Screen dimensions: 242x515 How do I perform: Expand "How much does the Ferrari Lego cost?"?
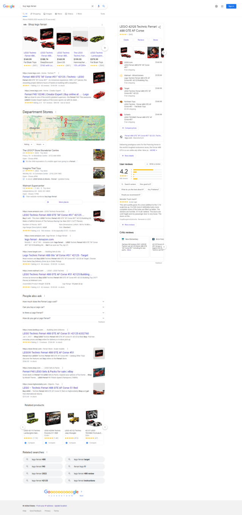pos(64,301)
